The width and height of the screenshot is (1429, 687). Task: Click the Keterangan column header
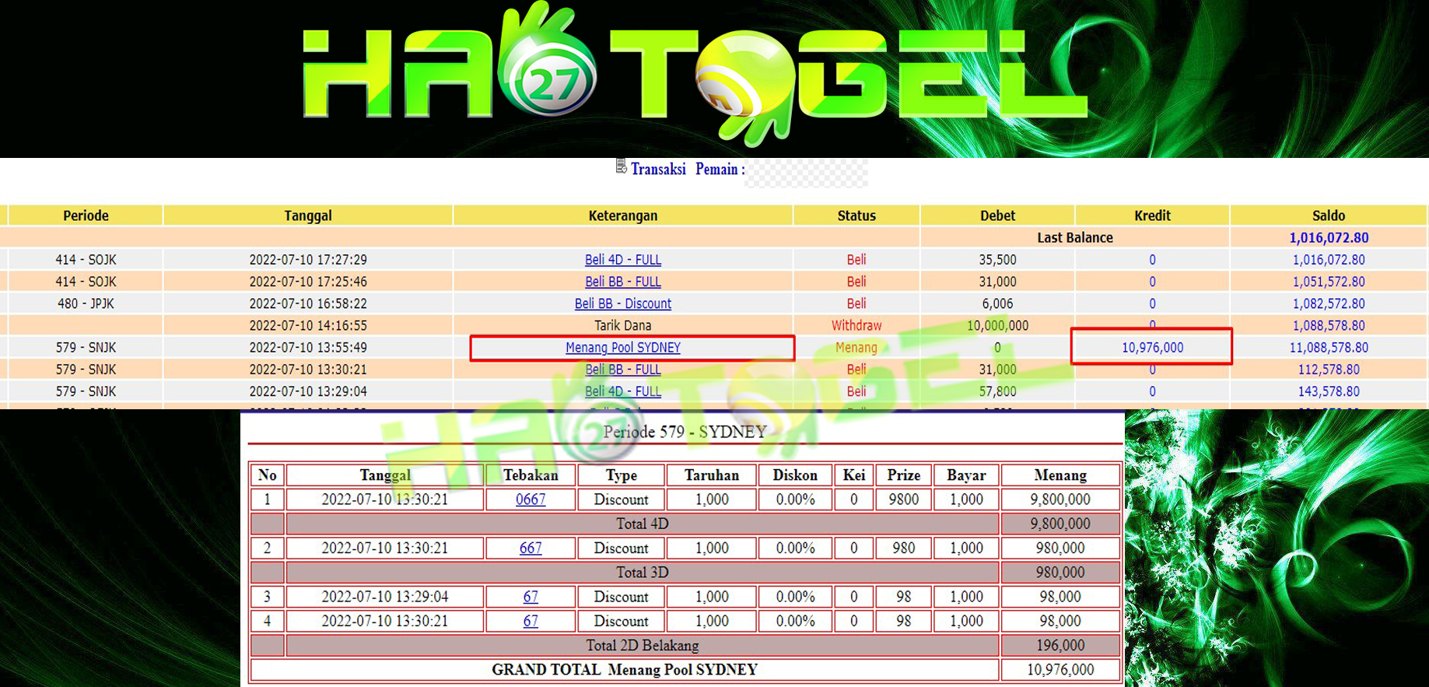pos(623,216)
